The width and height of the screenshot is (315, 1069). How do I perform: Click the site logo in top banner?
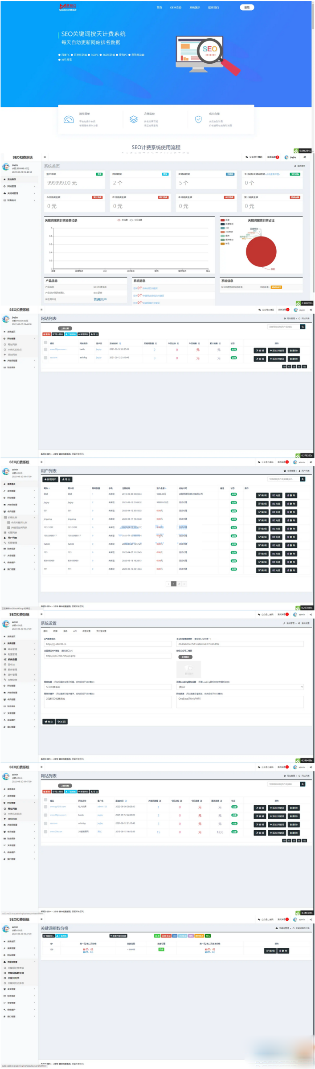point(68,7)
